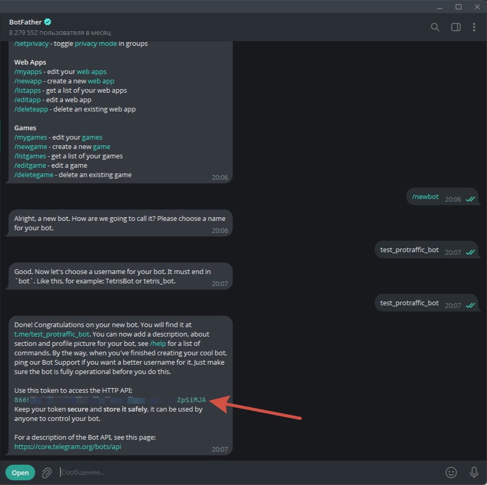Click the /deleteapp command
Viewport: 487px width, 485px height.
tap(31, 109)
